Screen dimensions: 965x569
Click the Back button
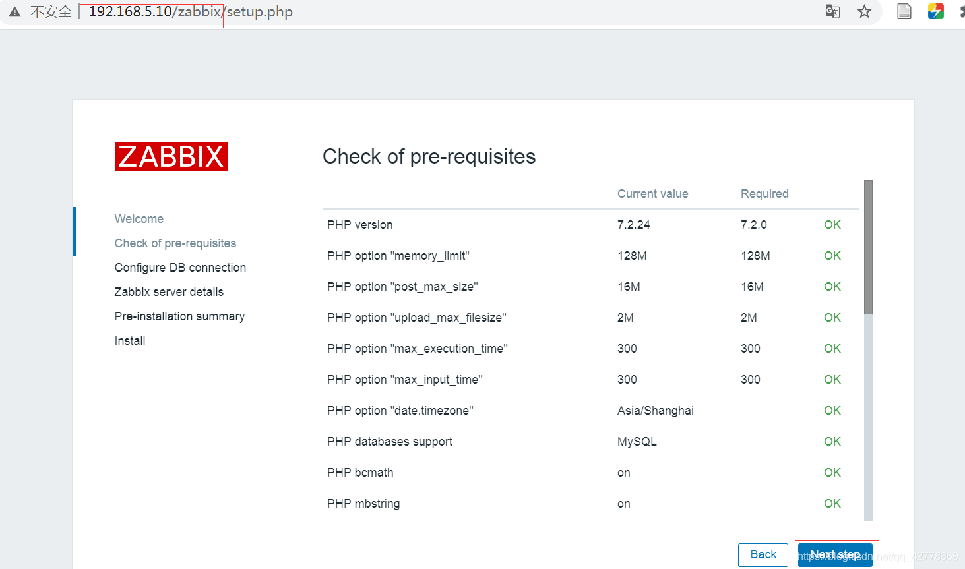click(x=763, y=554)
